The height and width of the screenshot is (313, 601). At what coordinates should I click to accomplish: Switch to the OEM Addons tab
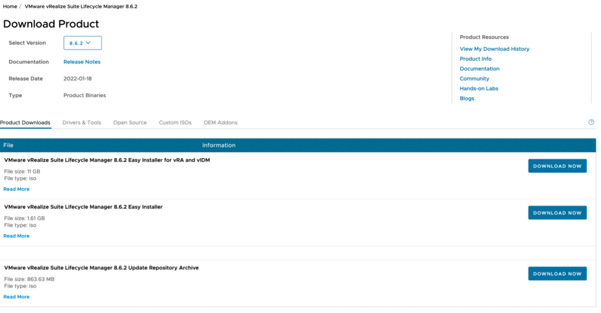221,123
